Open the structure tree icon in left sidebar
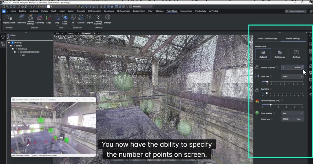The height and width of the screenshot is (164, 313). pos(3,44)
